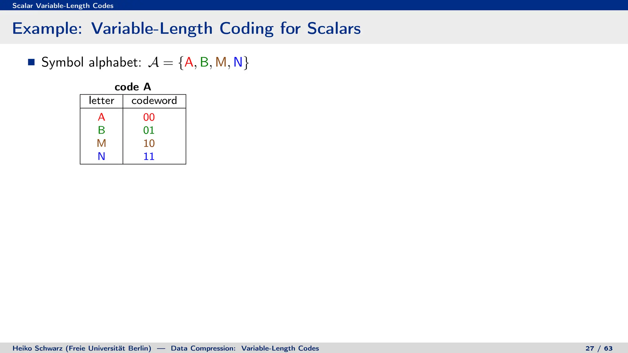Click the codeword 10

(149, 143)
